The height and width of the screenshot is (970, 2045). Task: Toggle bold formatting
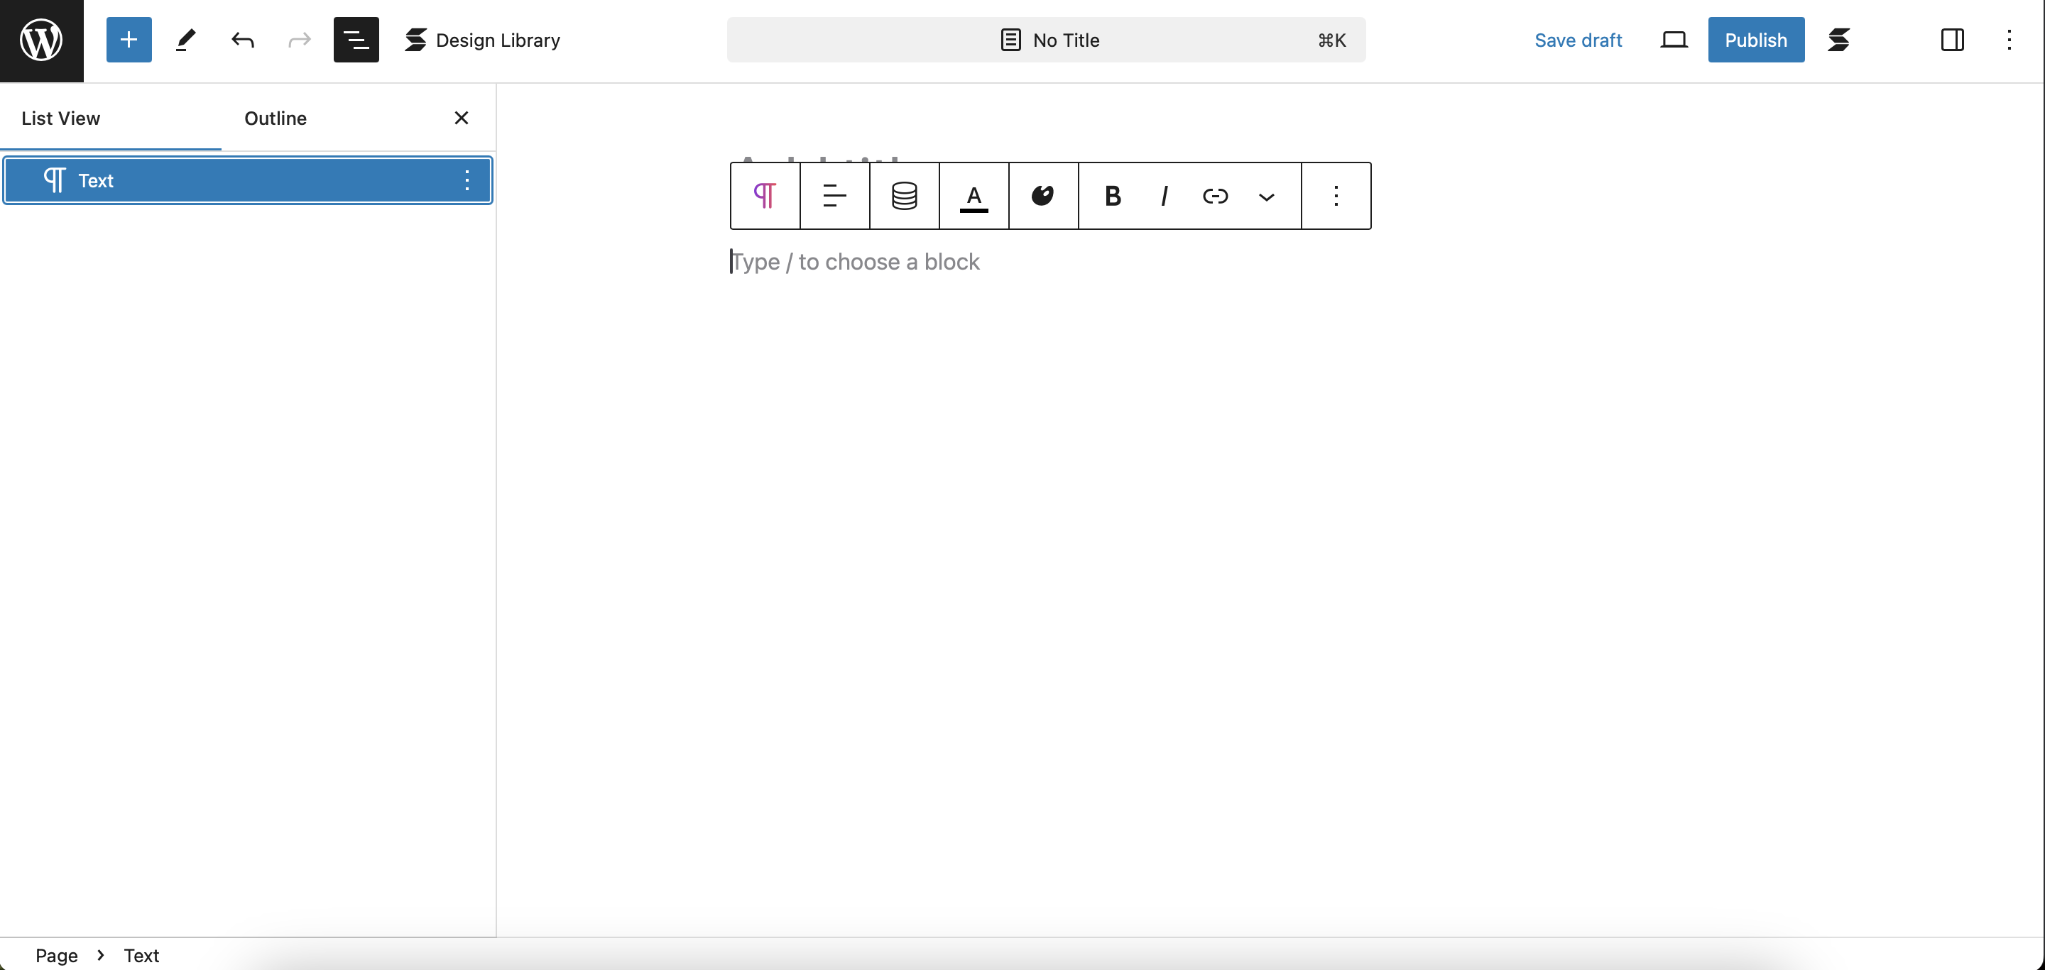[x=1112, y=196]
